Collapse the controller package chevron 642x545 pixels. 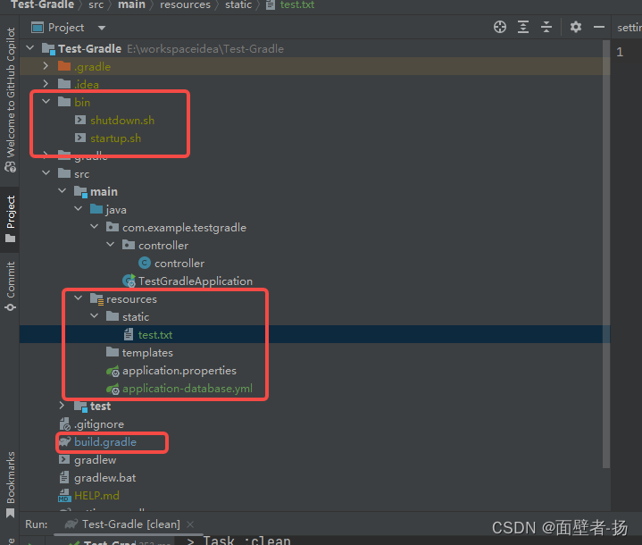(x=110, y=244)
